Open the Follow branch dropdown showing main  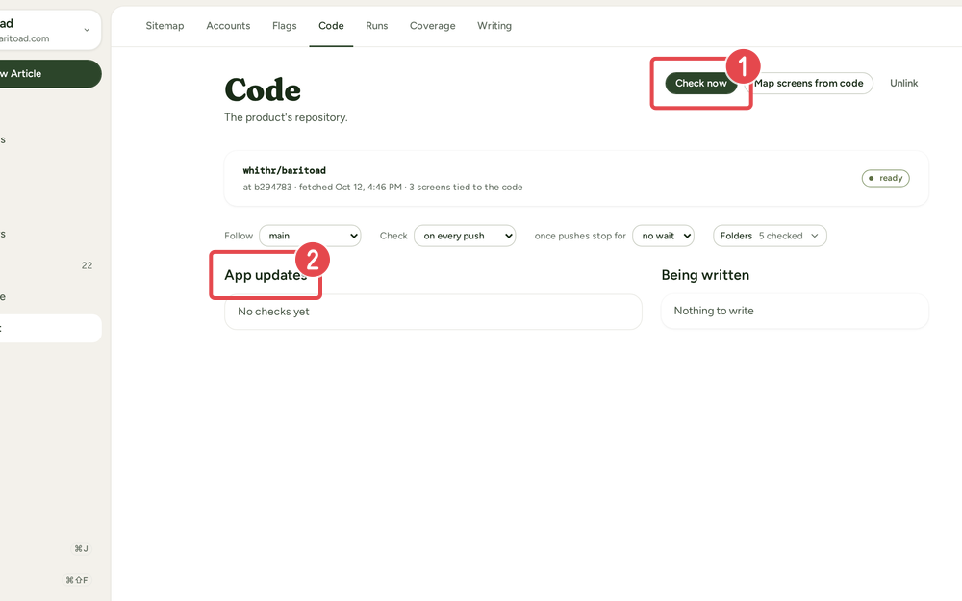point(310,236)
